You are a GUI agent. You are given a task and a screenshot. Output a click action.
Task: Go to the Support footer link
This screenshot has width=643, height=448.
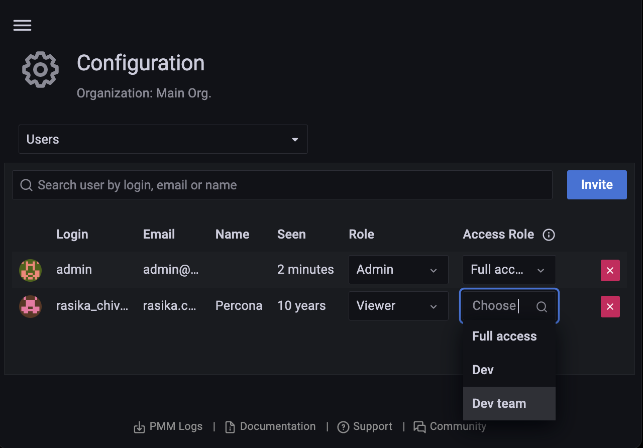365,427
